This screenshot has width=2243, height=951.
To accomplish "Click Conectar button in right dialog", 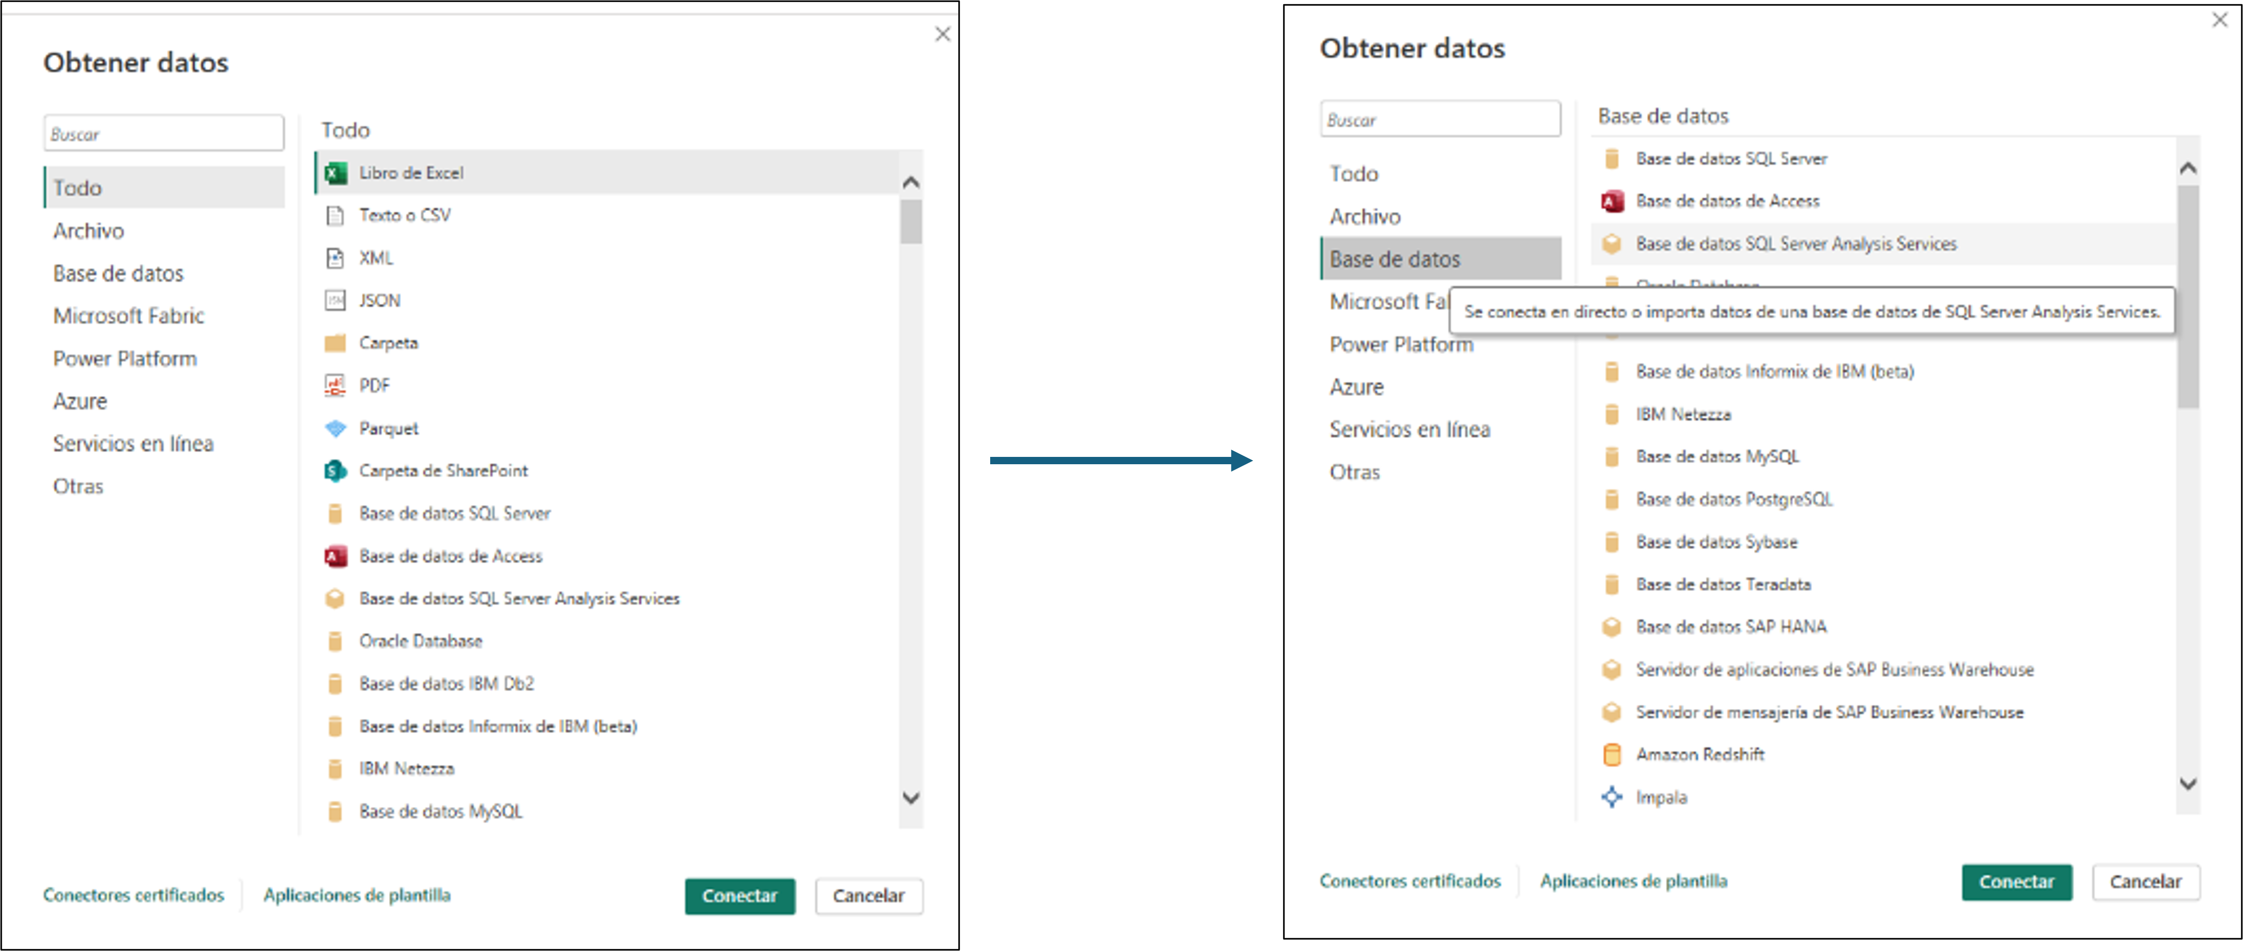I will (2017, 882).
